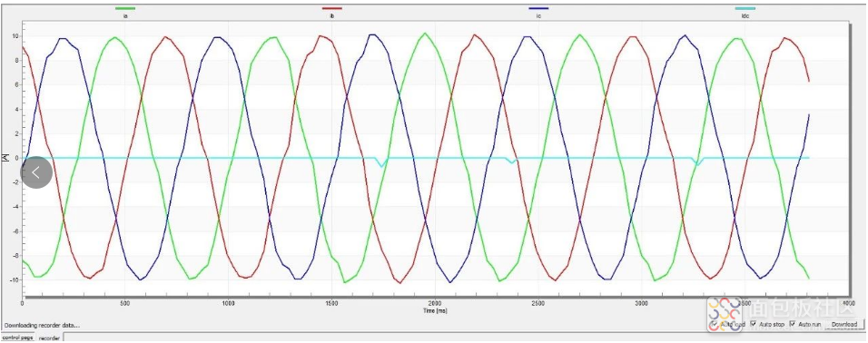The image size is (868, 343).
Task: Click the 10 value on the current axis
Action: pyautogui.click(x=16, y=36)
